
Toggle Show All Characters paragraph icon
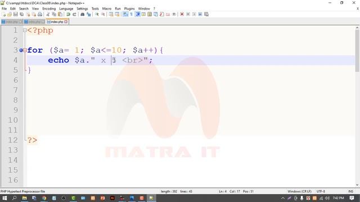[x=131, y=14]
